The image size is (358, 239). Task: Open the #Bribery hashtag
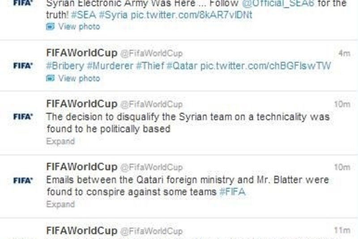pos(65,66)
